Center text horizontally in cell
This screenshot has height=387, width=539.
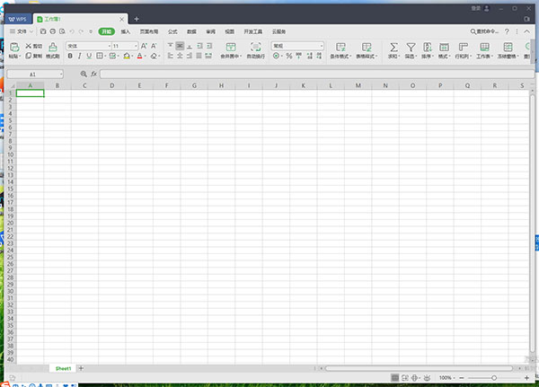coord(180,56)
